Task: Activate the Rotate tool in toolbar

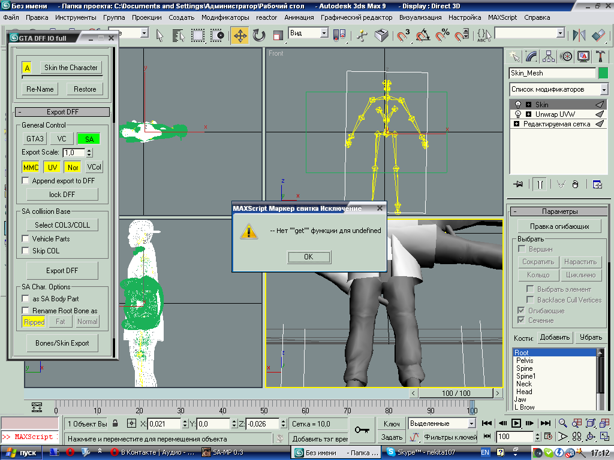Action: pos(259,35)
